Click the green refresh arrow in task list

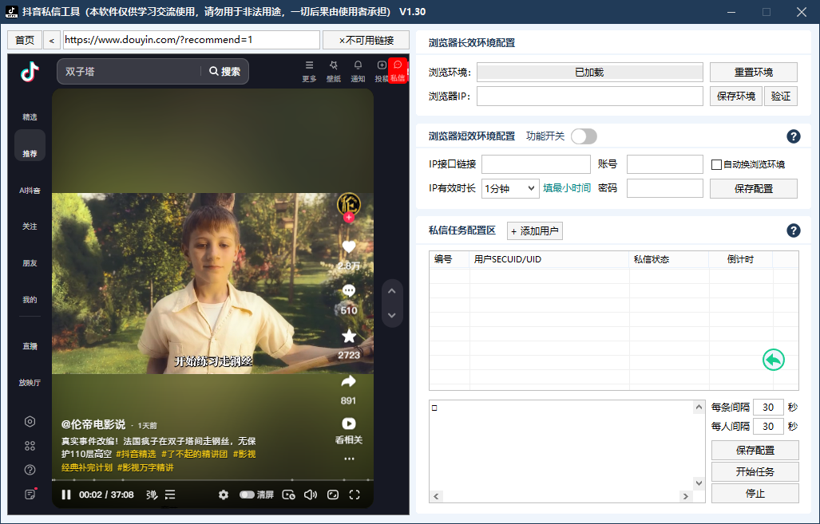pyautogui.click(x=773, y=360)
